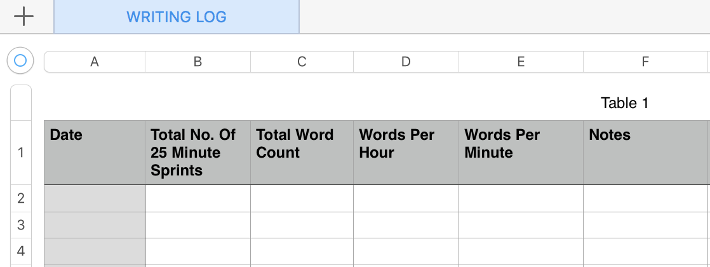
Task: Click the table select-all circle handle
Action: coord(20,60)
